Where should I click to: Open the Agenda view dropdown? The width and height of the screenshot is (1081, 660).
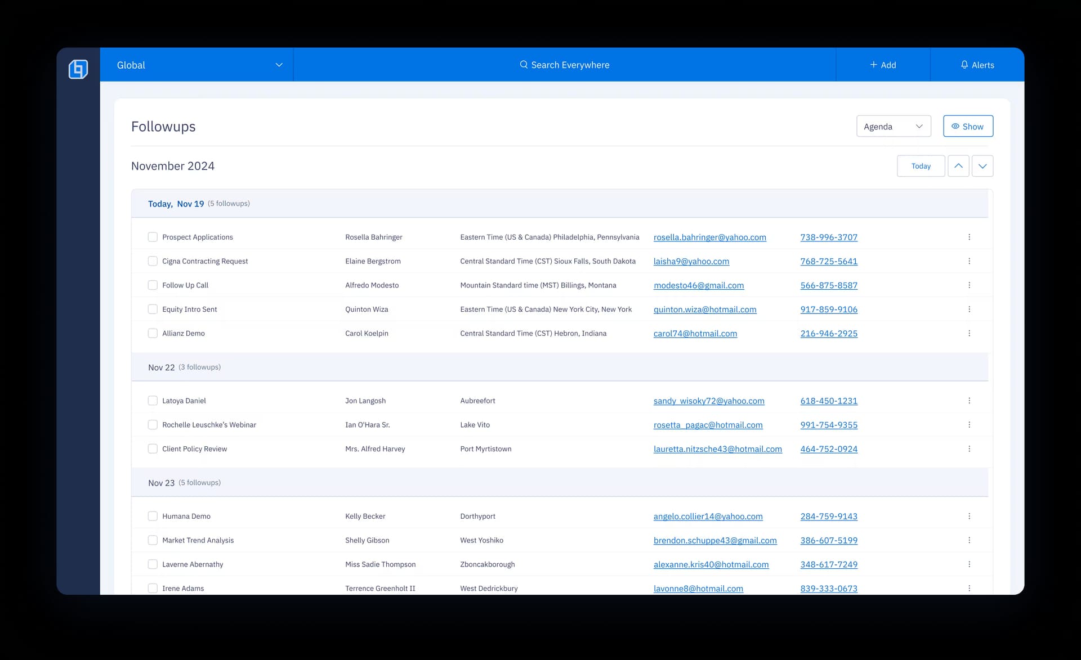click(x=893, y=126)
